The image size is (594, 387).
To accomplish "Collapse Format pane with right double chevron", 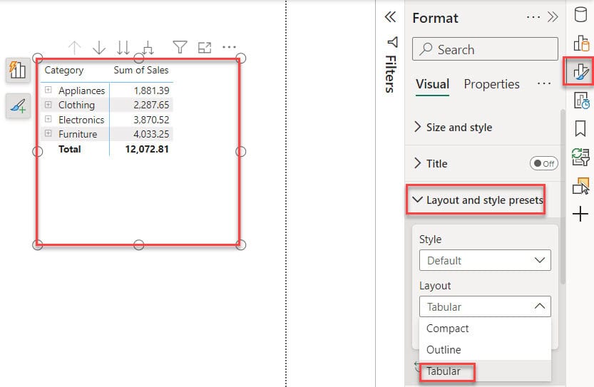I will coord(553,17).
